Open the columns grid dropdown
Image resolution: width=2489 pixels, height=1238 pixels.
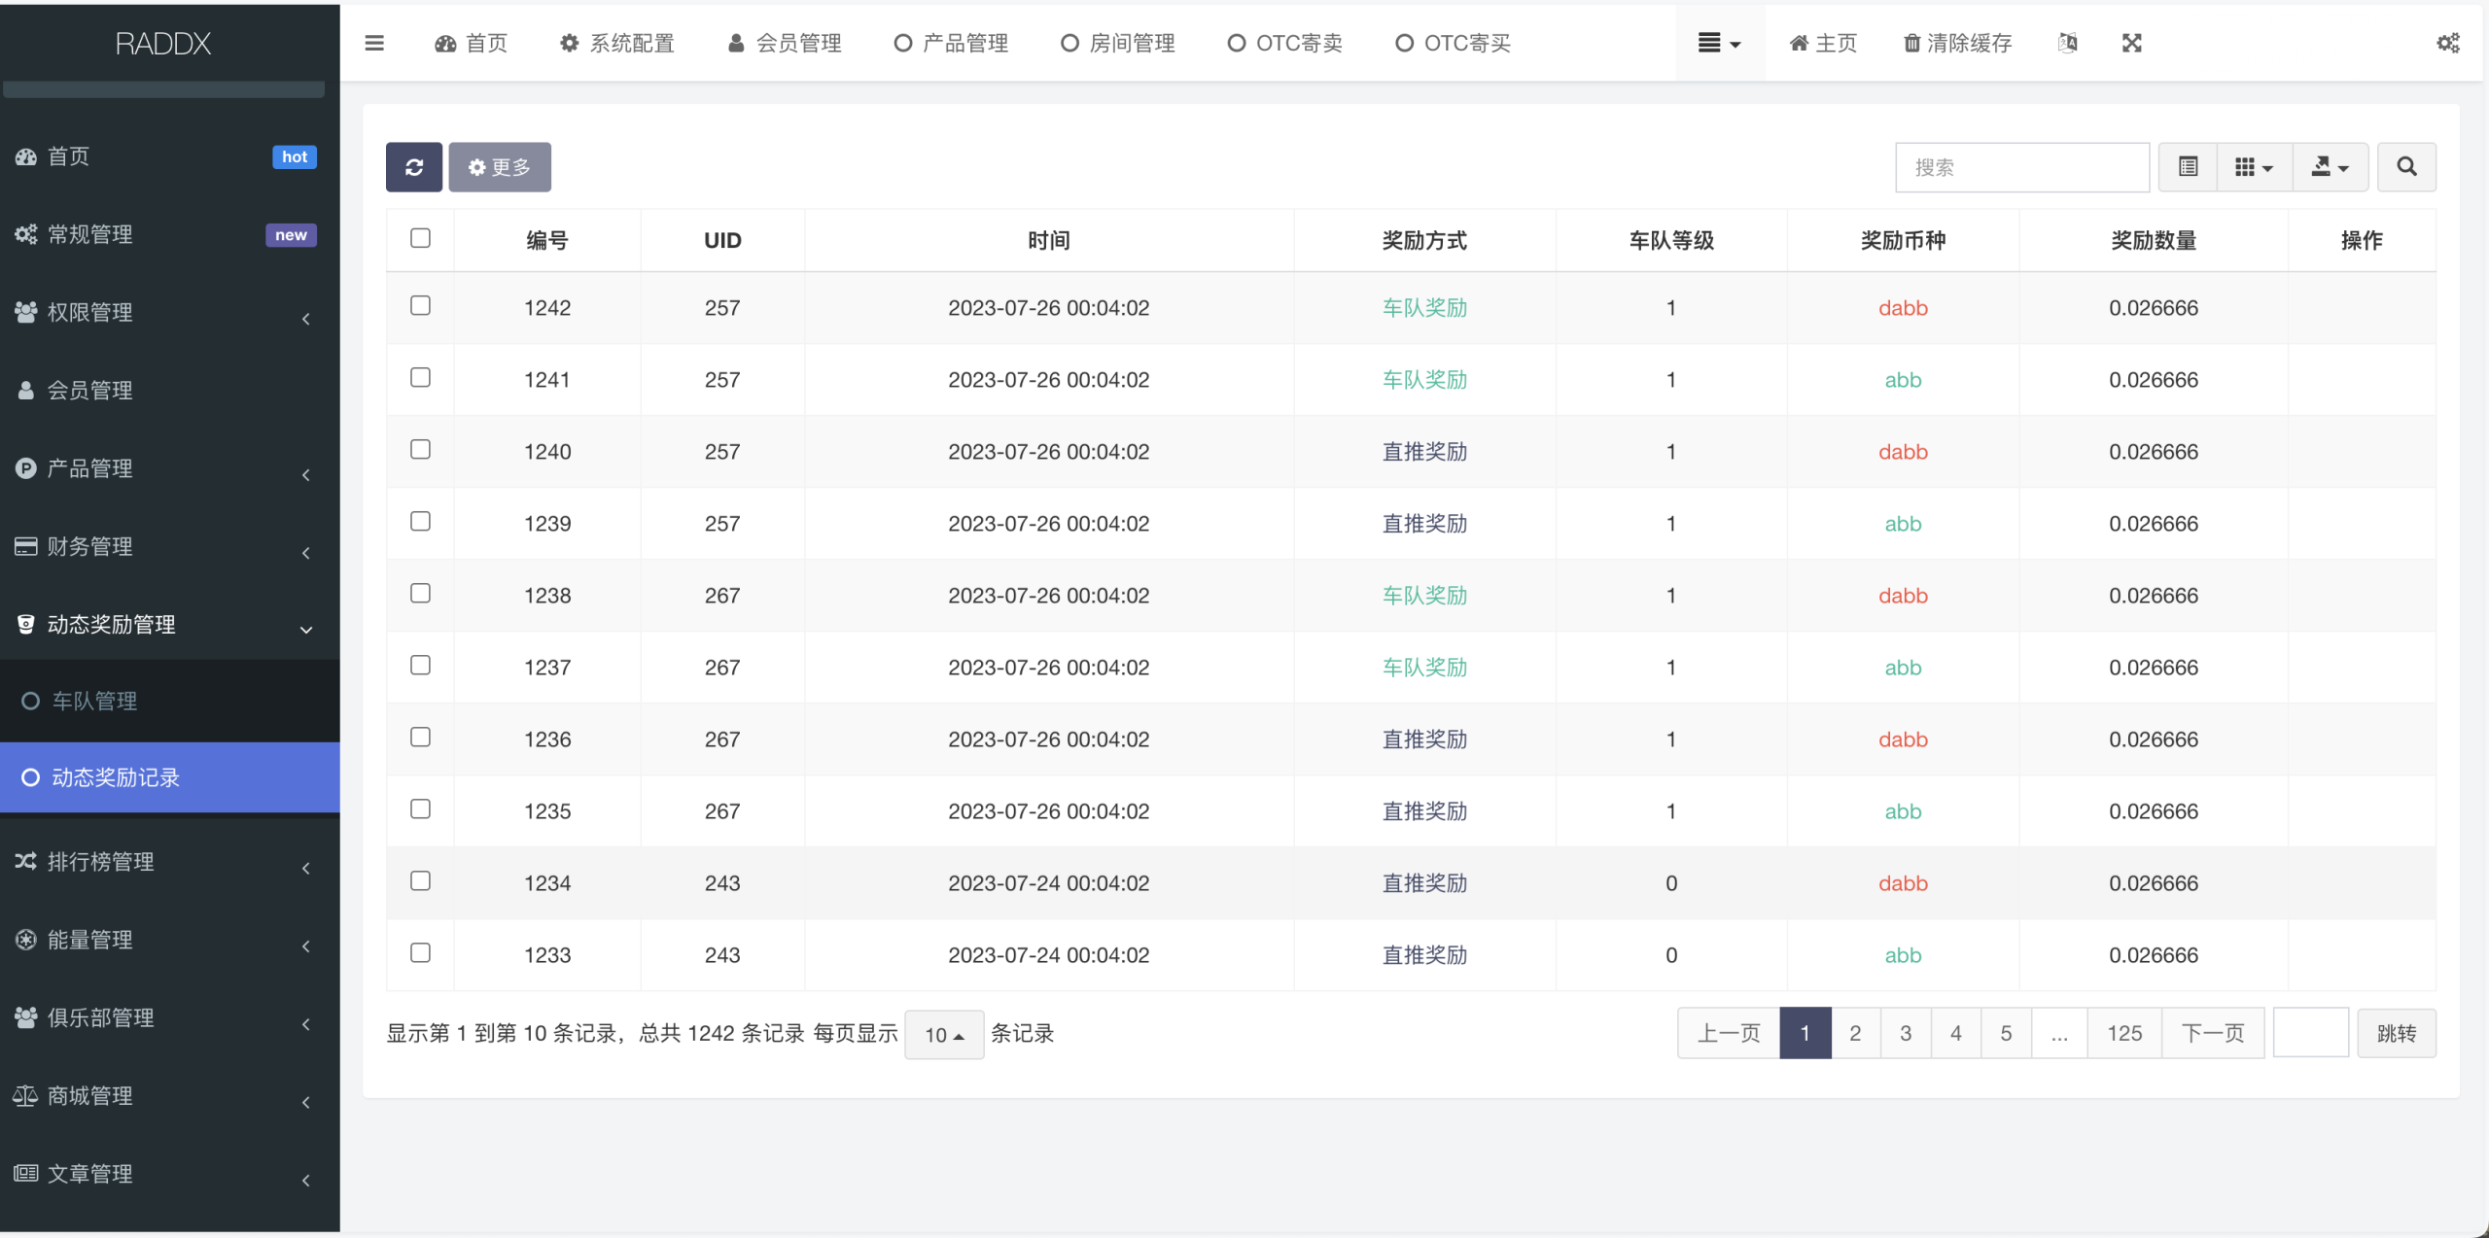[x=2254, y=167]
